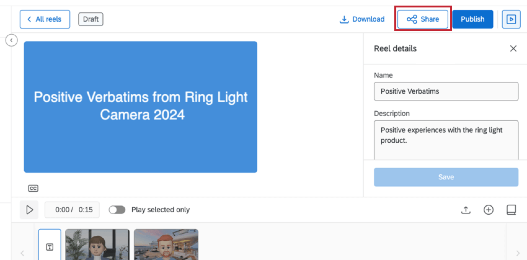Click the add clip plus icon
The width and height of the screenshot is (527, 260).
(488, 210)
